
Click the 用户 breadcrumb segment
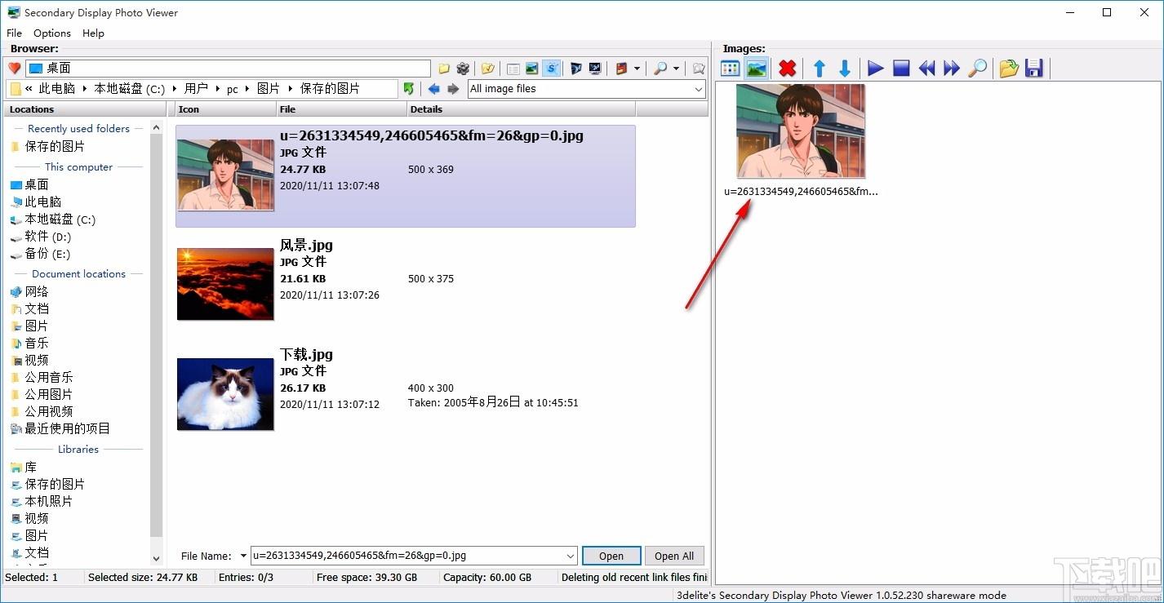coord(196,89)
